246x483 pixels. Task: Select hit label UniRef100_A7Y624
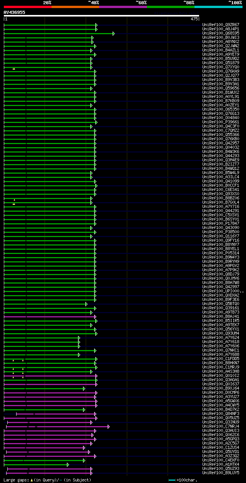pyautogui.click(x=221, y=337)
